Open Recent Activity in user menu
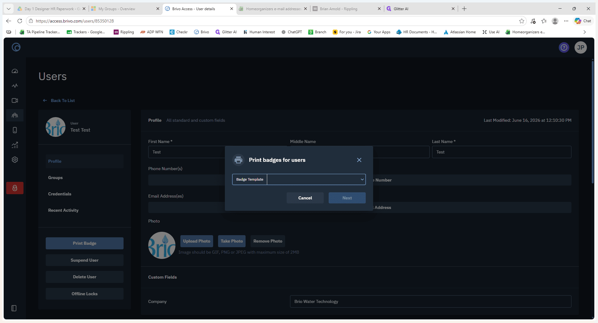 63,210
